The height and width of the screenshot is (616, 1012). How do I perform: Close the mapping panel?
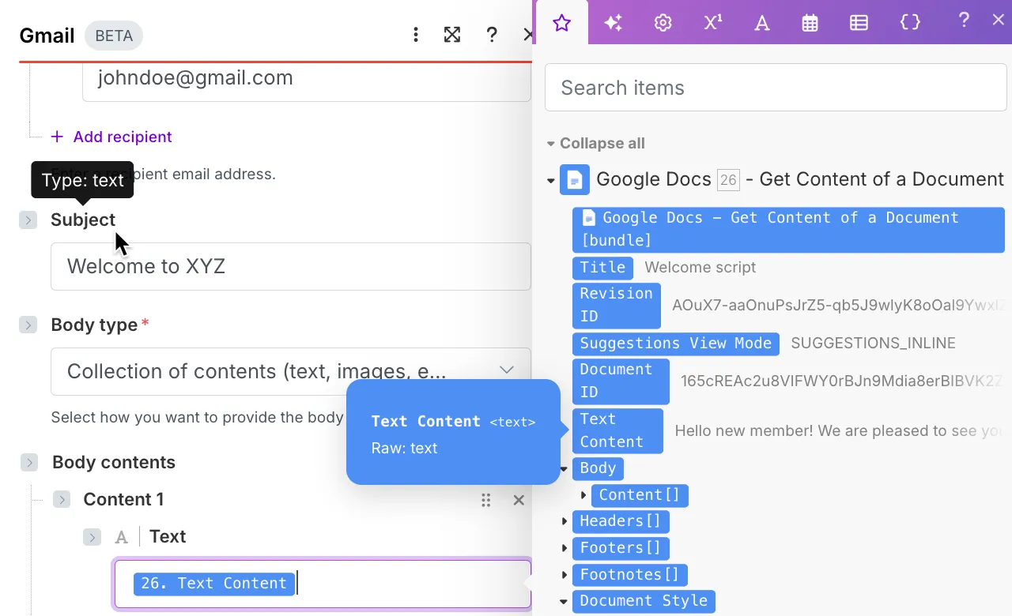click(998, 21)
